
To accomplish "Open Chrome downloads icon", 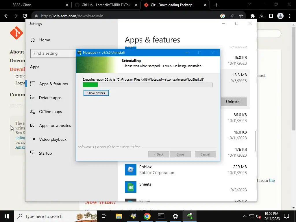I will (262, 16).
